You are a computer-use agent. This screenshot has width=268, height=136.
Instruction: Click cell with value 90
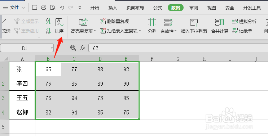126,83
